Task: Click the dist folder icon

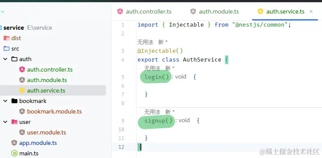Action: (7, 38)
